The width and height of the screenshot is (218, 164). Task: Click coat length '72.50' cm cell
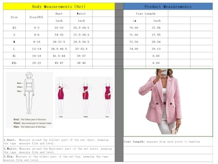pos(134,42)
